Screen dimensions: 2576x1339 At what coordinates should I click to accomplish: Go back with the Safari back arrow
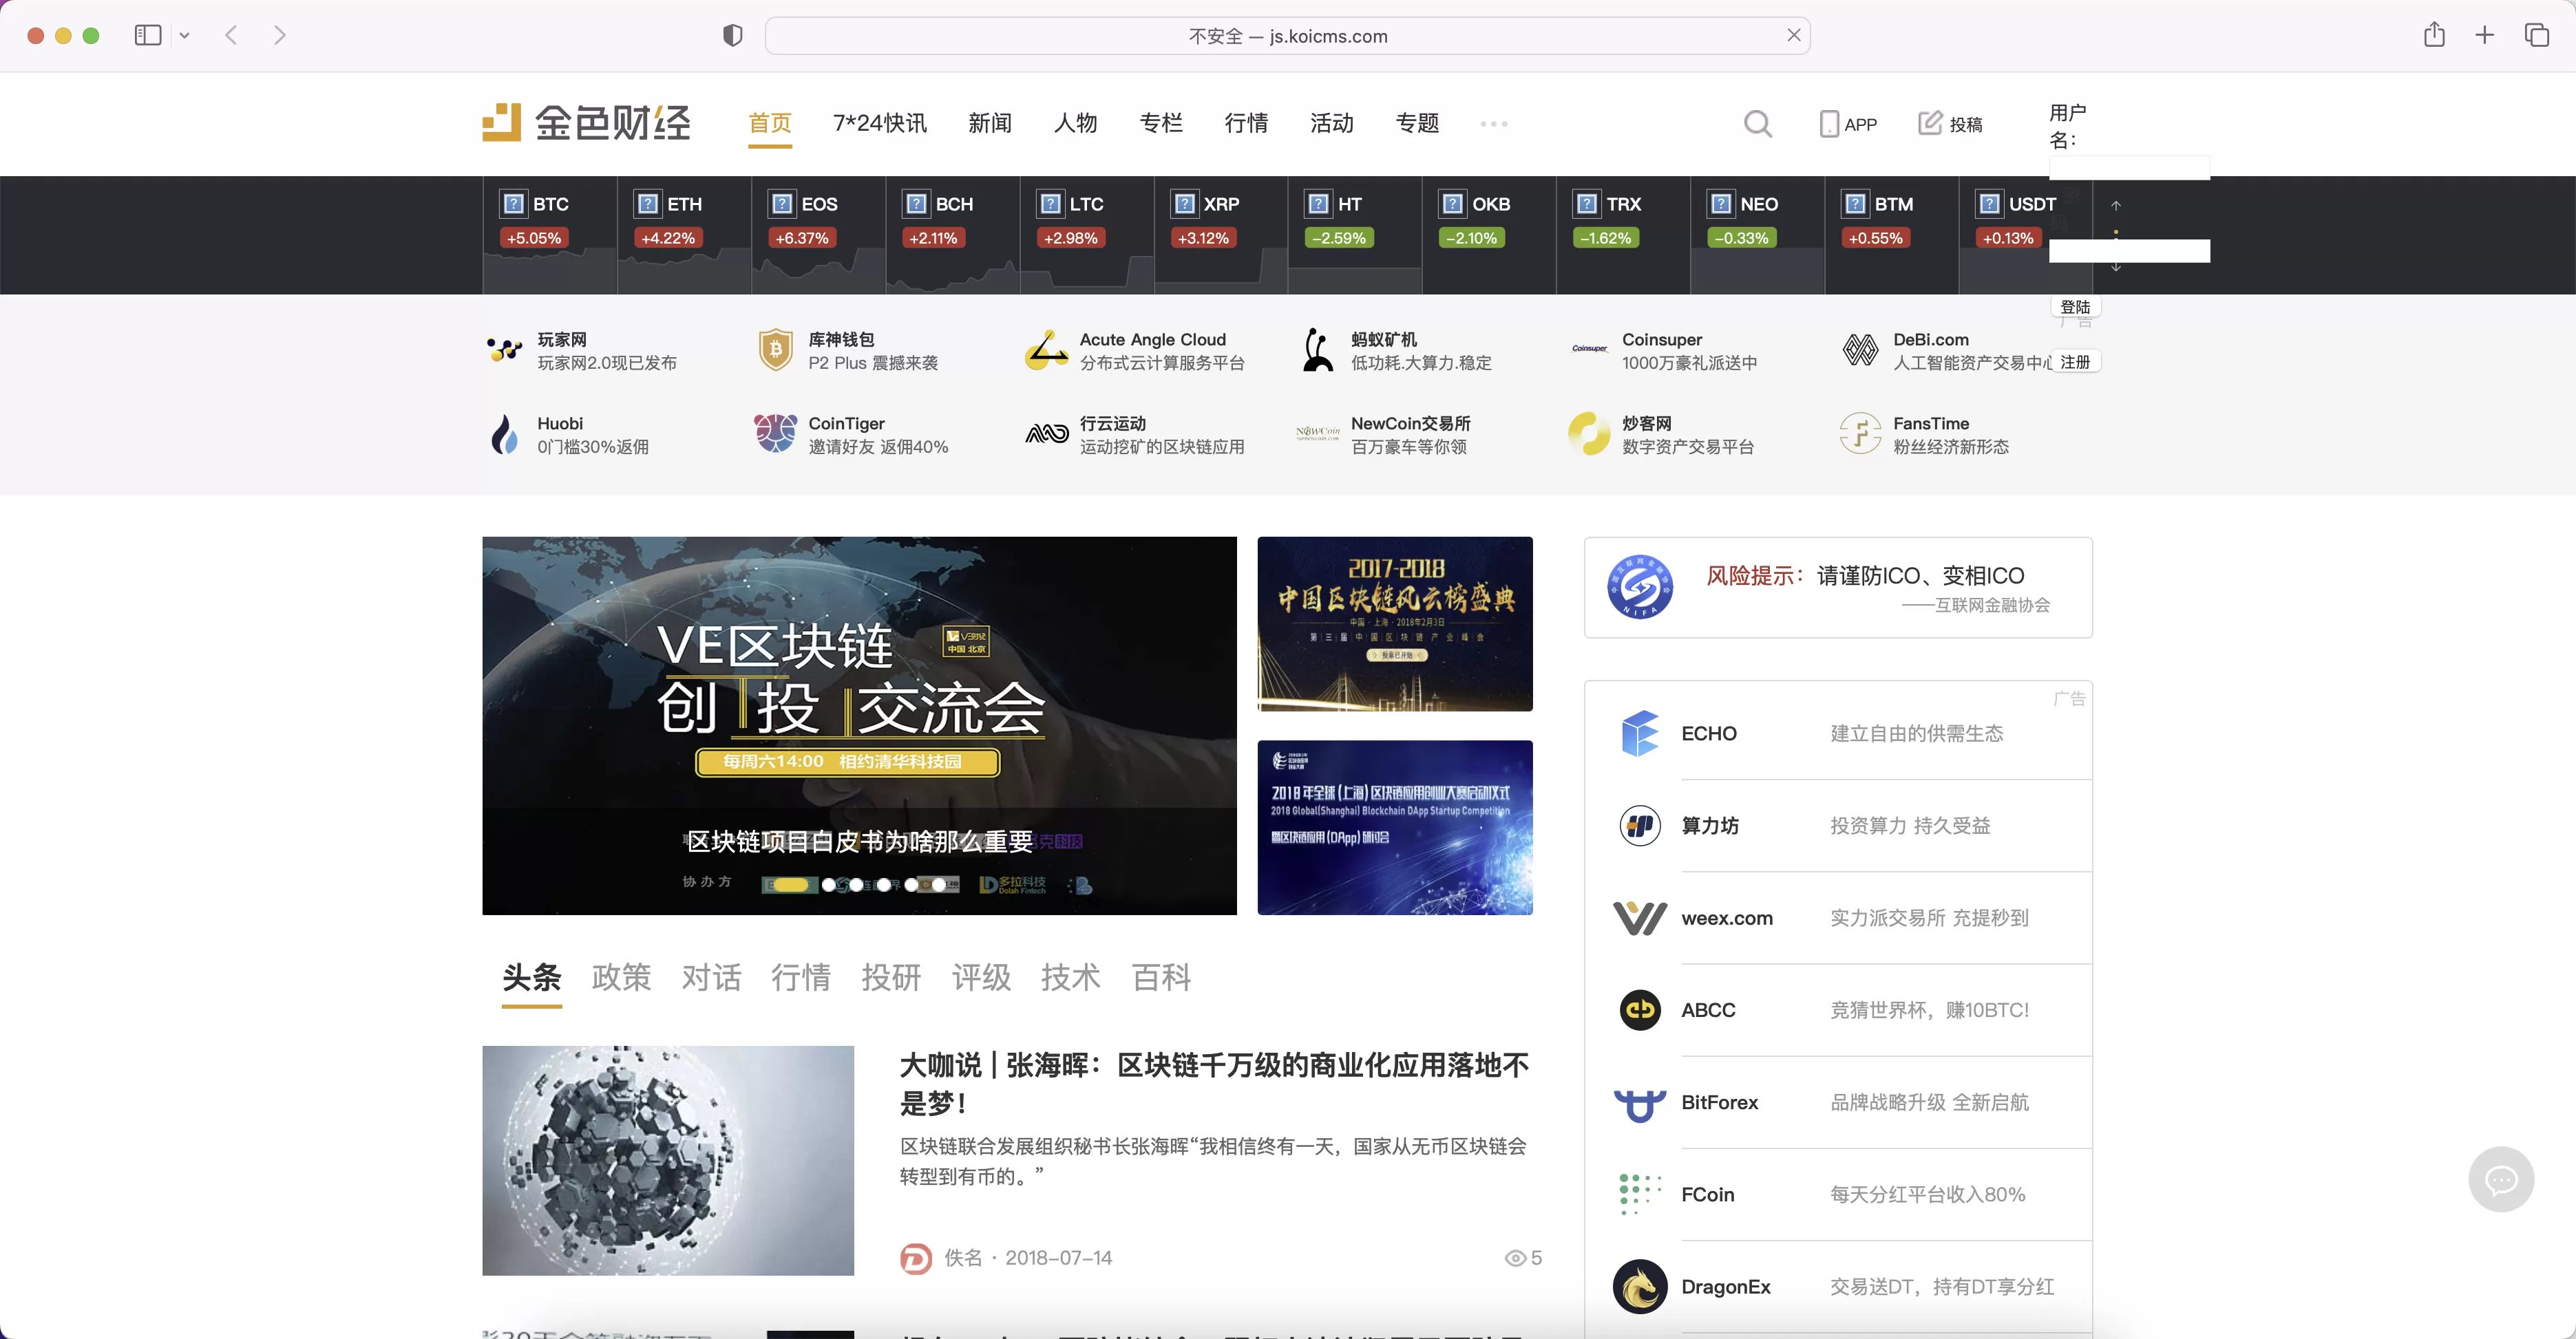231,35
